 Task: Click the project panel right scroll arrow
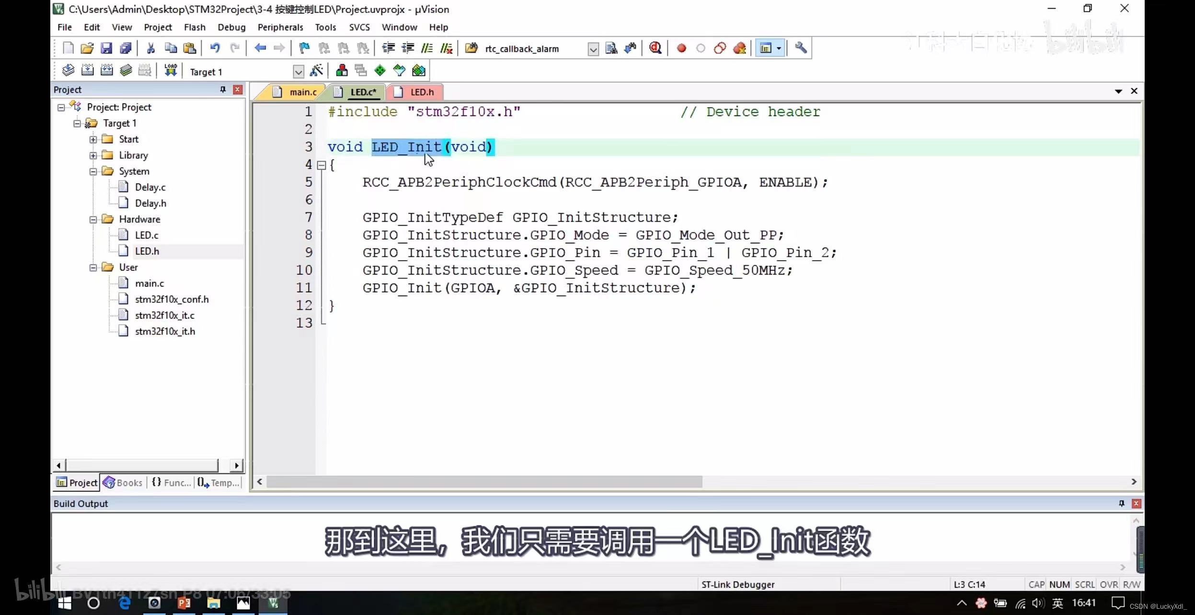tap(237, 465)
